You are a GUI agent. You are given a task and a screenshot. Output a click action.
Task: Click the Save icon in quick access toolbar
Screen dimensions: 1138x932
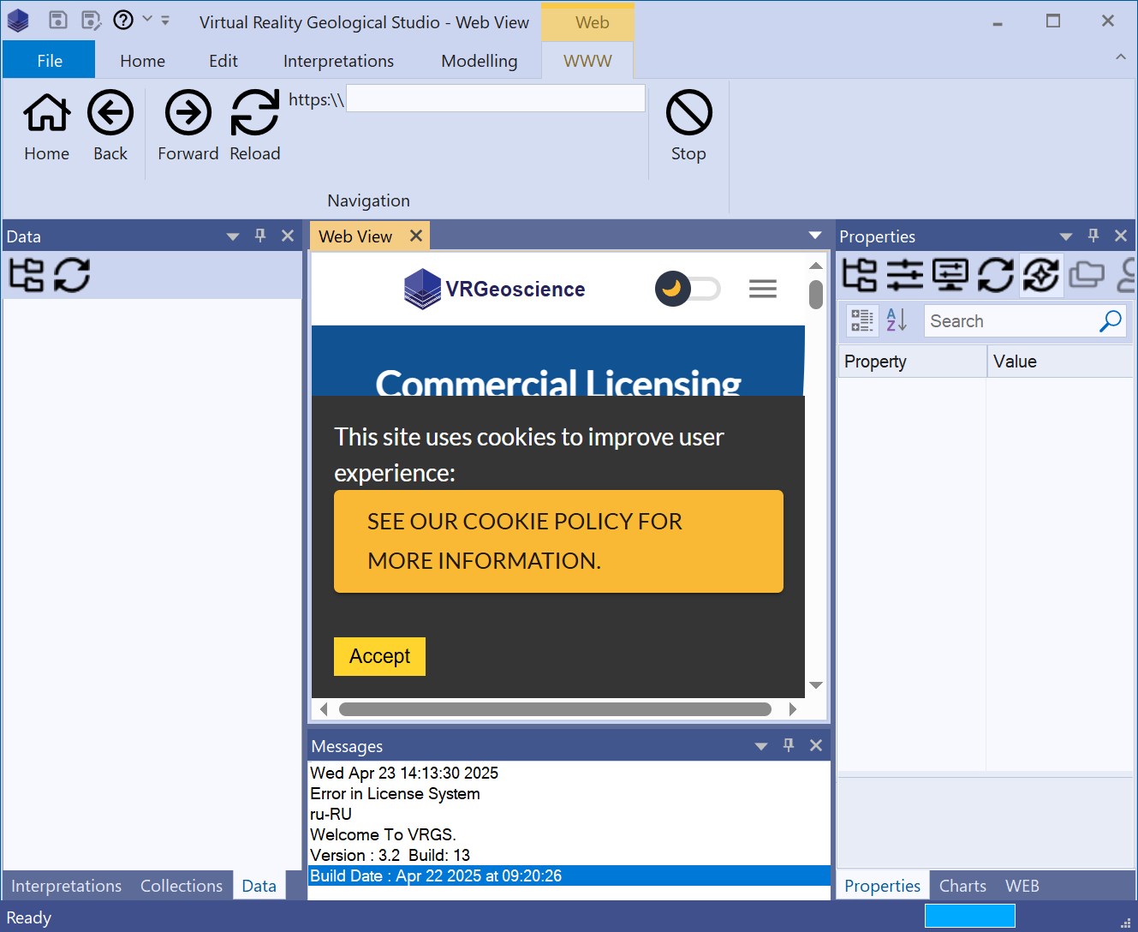[58, 20]
